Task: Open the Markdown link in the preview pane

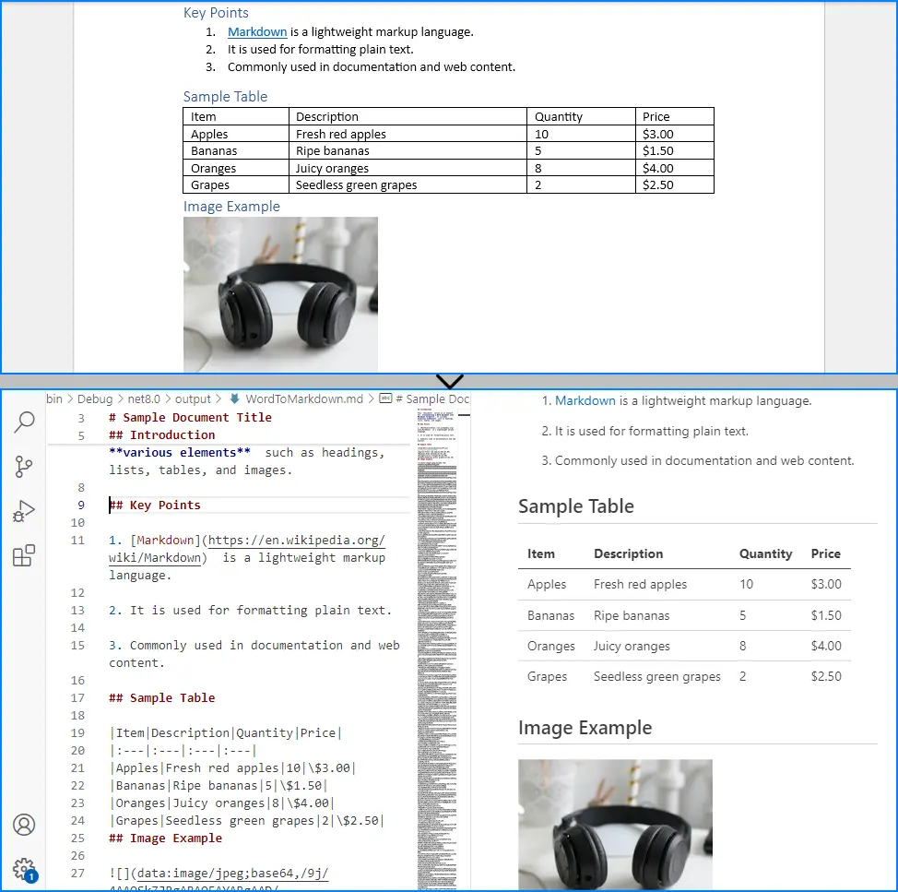Action: click(x=585, y=400)
